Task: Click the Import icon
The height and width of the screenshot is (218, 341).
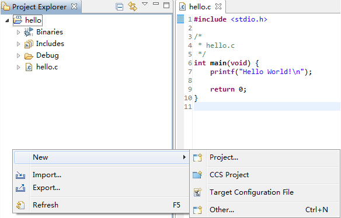Action: (20, 175)
